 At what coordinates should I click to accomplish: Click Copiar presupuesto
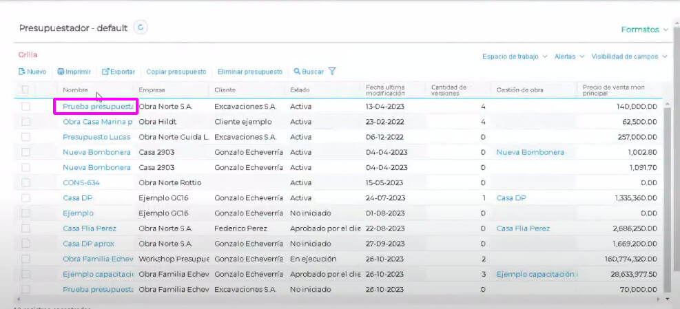(176, 72)
